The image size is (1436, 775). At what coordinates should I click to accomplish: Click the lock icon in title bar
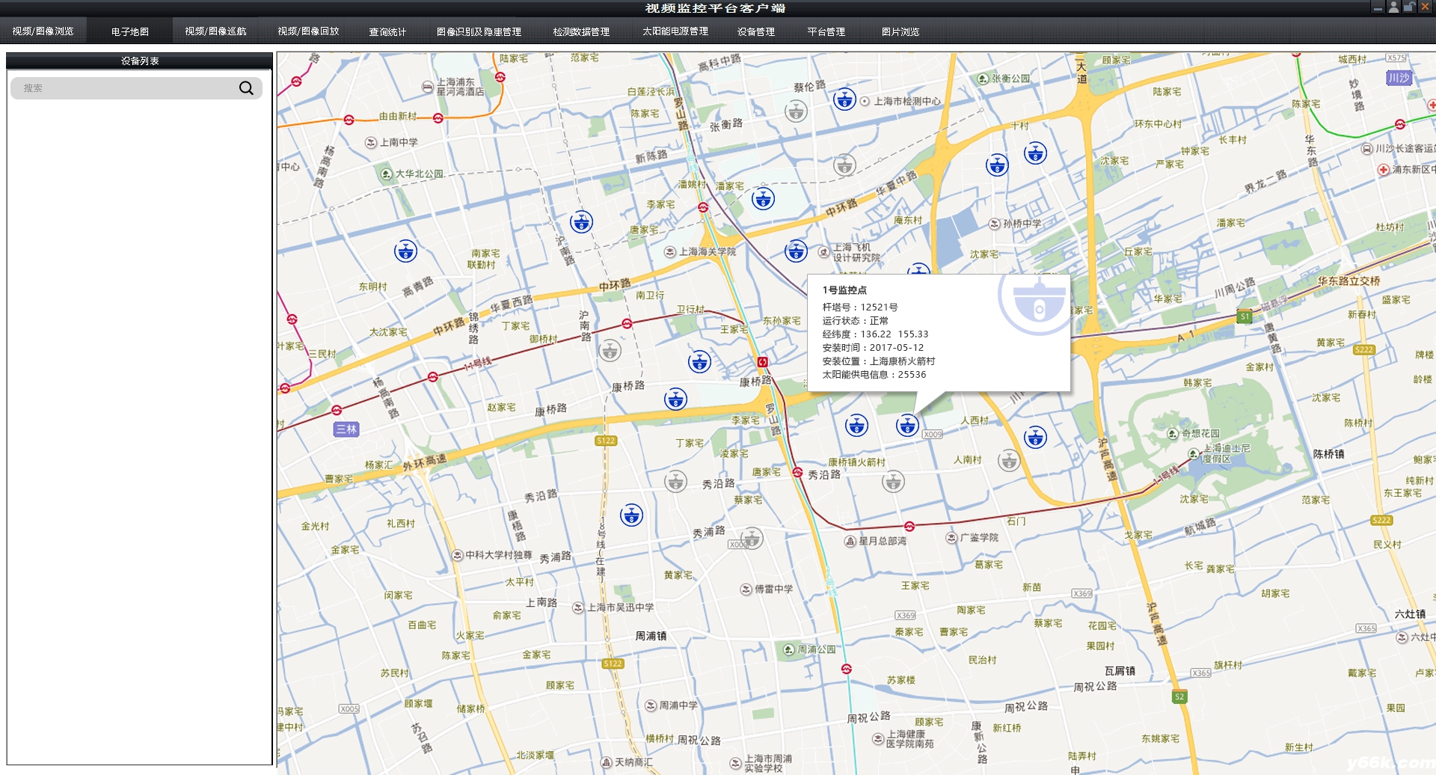[1409, 7]
